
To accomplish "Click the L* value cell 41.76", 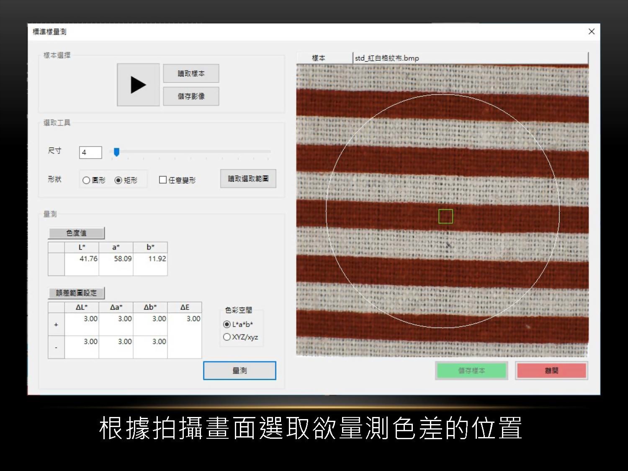I will point(82,259).
